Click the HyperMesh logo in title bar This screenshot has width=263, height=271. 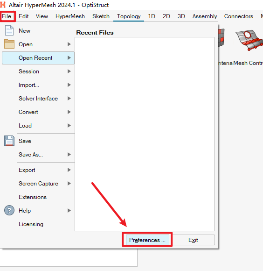(3, 5)
